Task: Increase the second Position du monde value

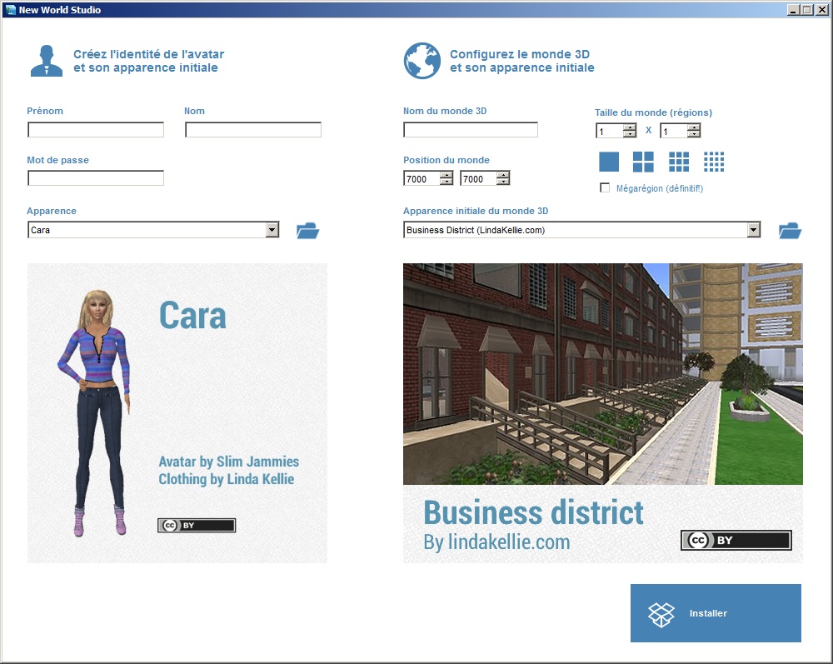Action: (x=503, y=175)
